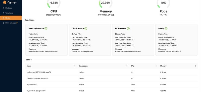Click the PIDPressure card title
The height and width of the screenshot is (92, 201).
[121, 29]
